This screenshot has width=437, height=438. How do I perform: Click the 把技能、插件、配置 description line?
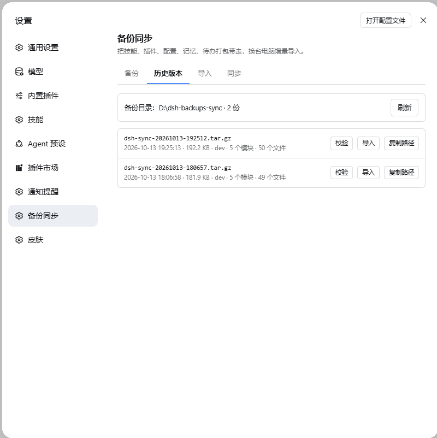[211, 51]
